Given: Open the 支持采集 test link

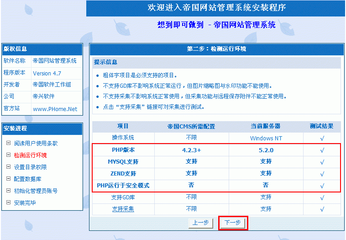Looking at the screenshot, I should tap(123, 209).
